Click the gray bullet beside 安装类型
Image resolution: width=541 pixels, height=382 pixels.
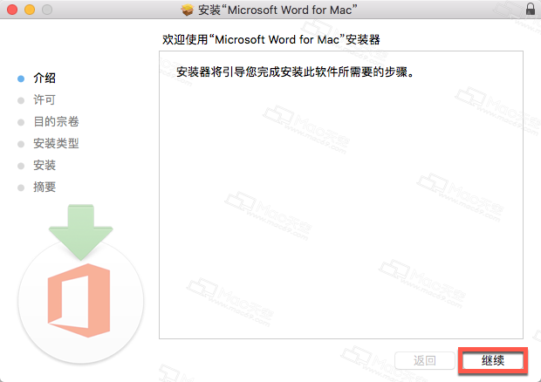click(21, 144)
